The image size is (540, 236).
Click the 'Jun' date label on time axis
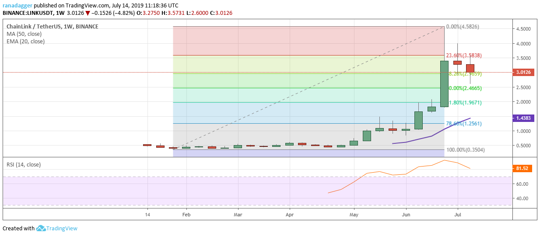tap(406, 215)
